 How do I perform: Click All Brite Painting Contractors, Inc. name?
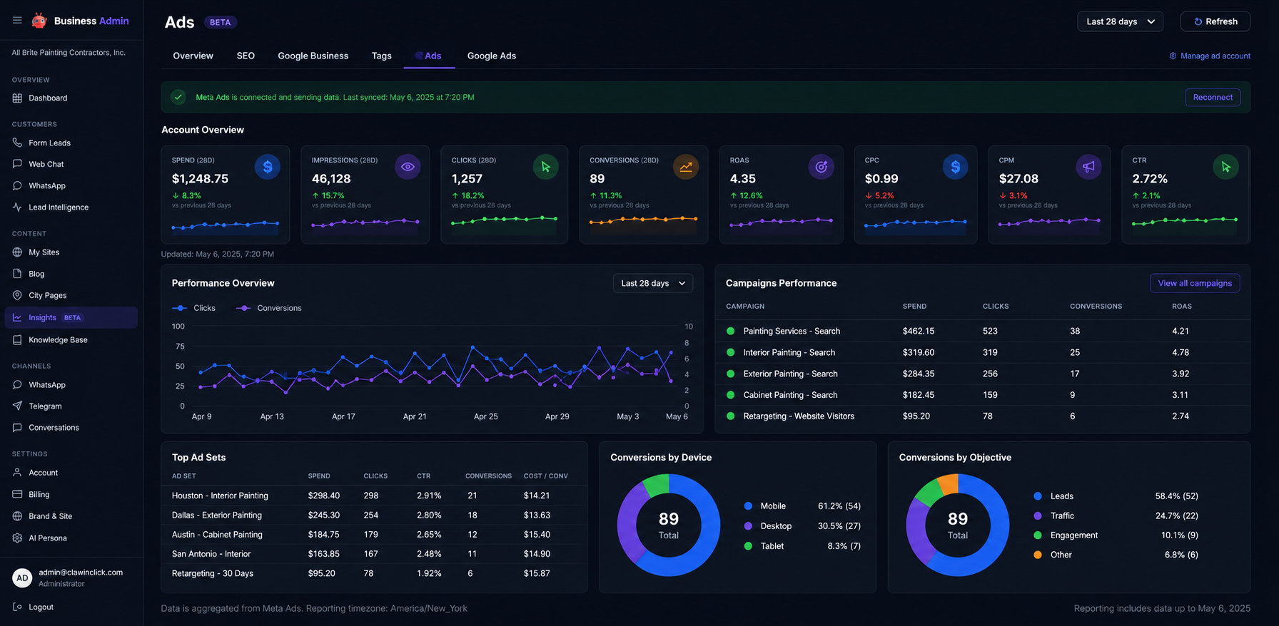point(69,53)
